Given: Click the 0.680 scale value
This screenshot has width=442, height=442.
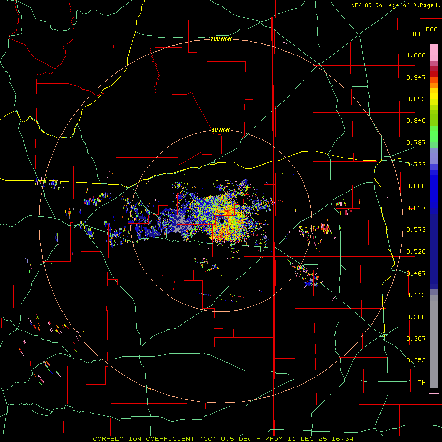Looking at the screenshot, I should pos(416,186).
